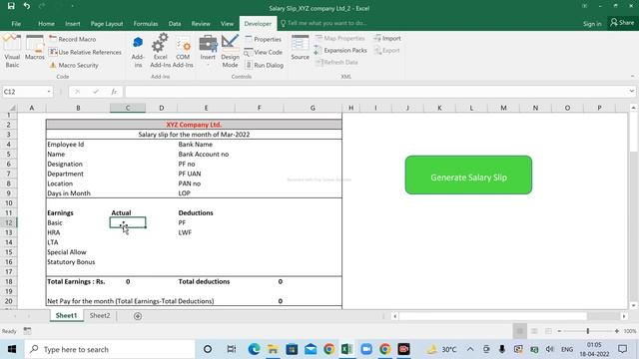Expand the formula bar
Image resolution: width=639 pixels, height=359 pixels.
click(x=632, y=91)
